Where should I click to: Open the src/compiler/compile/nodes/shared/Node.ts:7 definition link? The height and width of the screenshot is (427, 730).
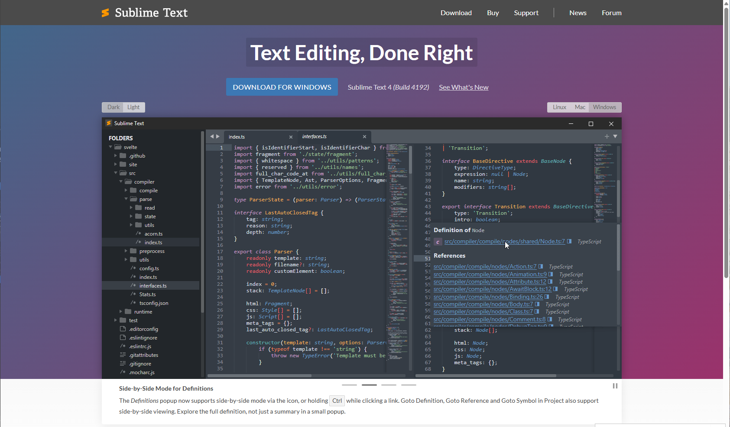(505, 242)
